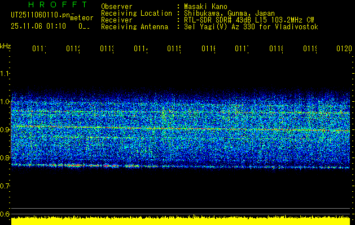Click the 0117 time marker
The width and height of the screenshot is (355, 225).
click(x=242, y=49)
